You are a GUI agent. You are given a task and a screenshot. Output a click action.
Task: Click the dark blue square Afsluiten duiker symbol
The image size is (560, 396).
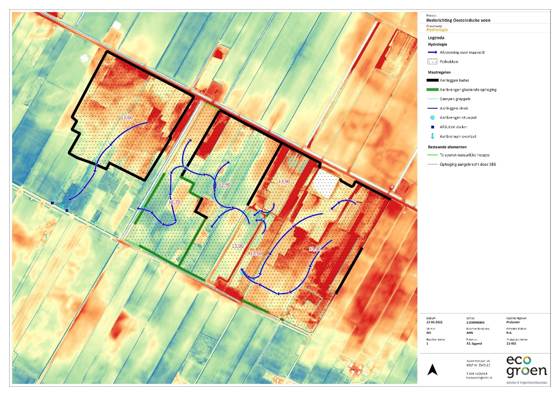(432, 127)
